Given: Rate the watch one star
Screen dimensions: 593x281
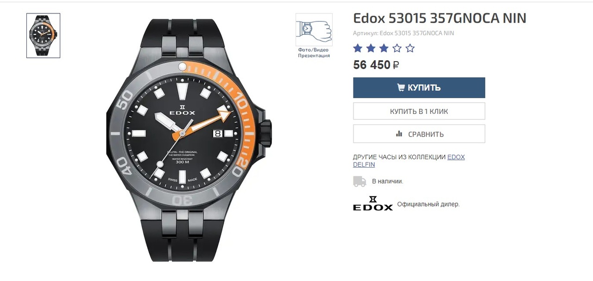Looking at the screenshot, I should tap(358, 48).
